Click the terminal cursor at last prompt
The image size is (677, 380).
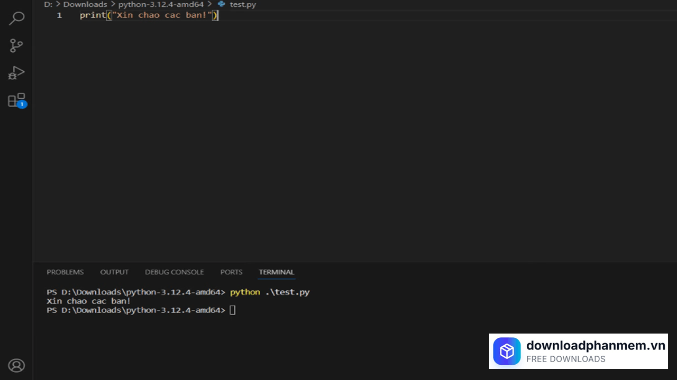(x=233, y=310)
